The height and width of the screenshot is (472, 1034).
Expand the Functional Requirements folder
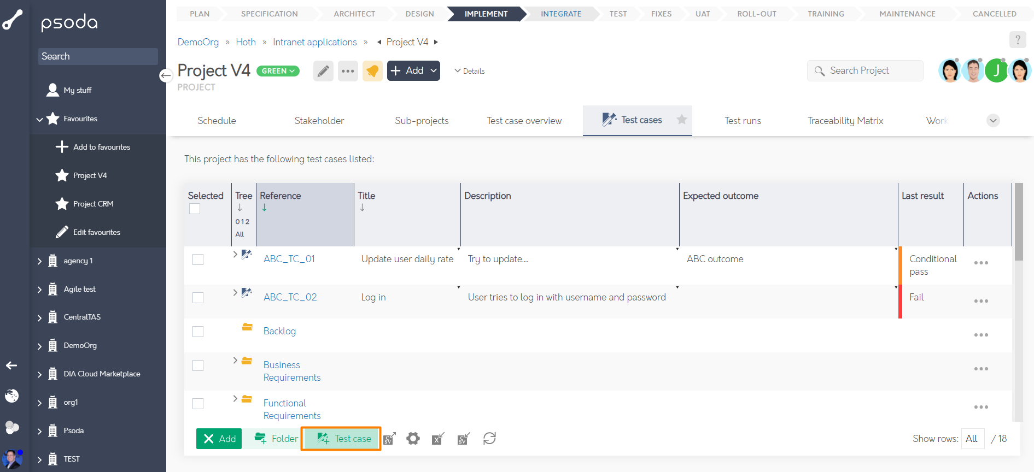click(235, 398)
